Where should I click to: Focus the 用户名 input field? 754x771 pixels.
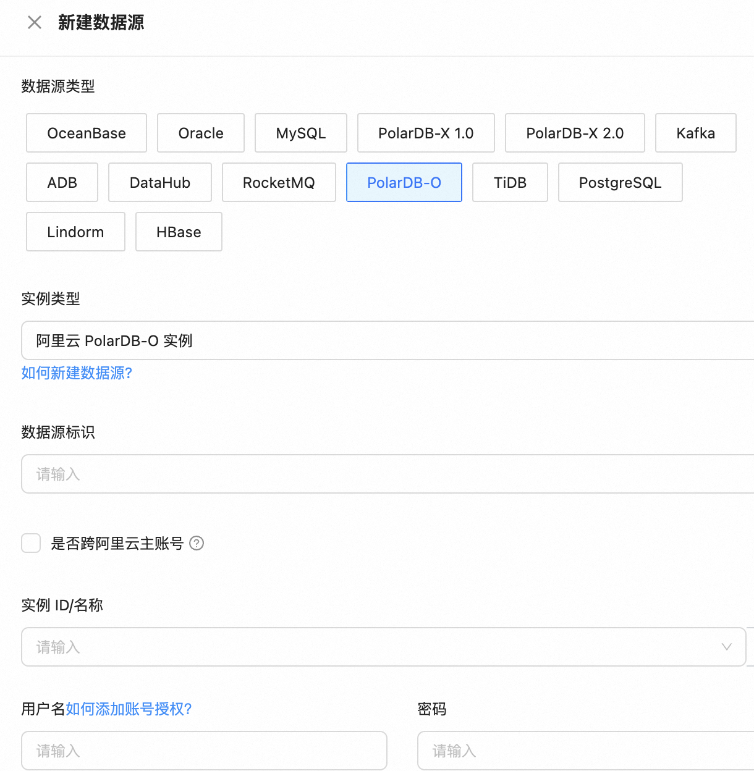204,751
